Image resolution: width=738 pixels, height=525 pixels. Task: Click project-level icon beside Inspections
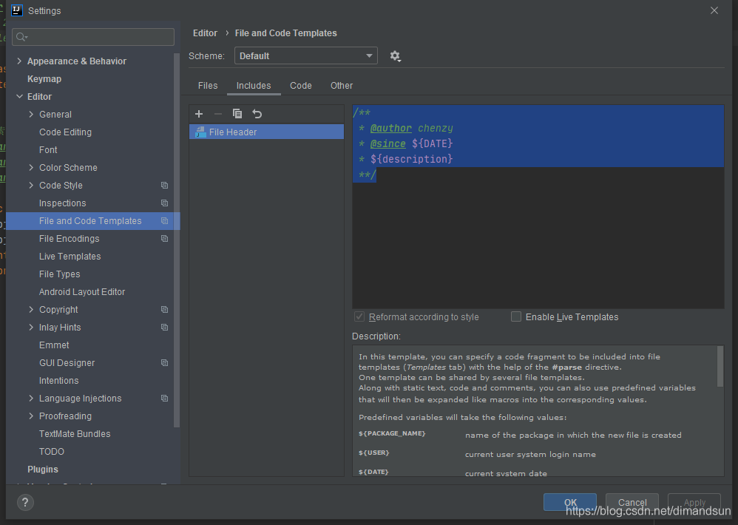point(164,203)
